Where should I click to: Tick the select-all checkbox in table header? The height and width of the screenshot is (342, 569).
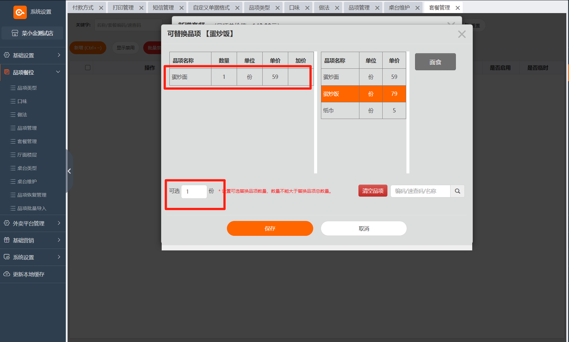pos(88,68)
